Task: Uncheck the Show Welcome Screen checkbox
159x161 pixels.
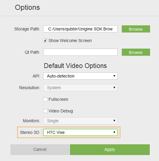Action: pos(45,41)
